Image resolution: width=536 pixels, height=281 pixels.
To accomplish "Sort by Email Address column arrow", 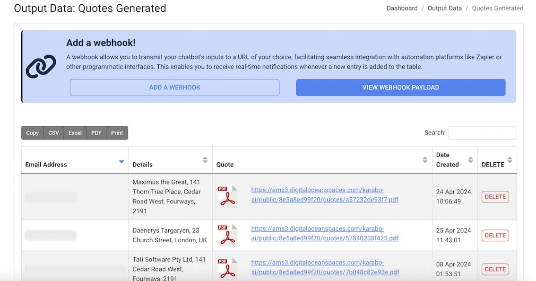I will 121,162.
